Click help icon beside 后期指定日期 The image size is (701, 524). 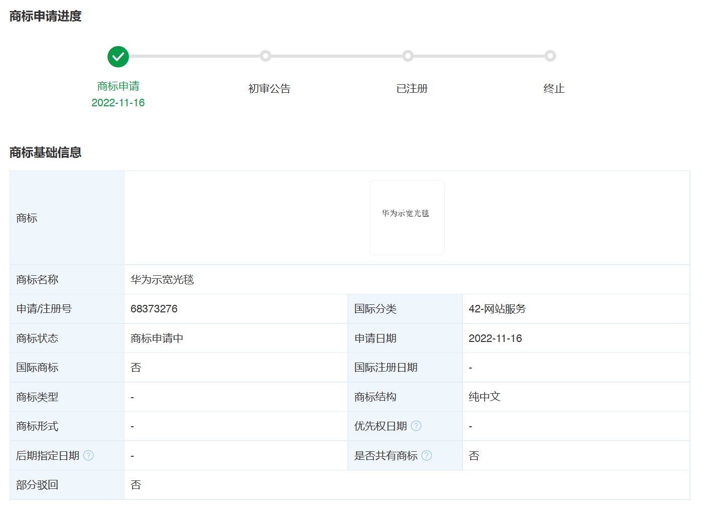(88, 455)
